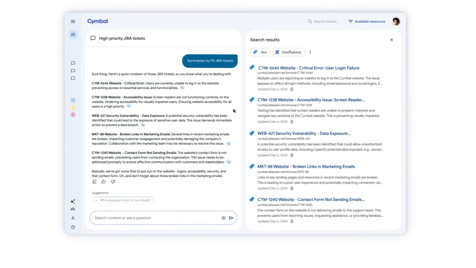Filter results by the Jira chip
476x268 pixels.
pos(260,52)
